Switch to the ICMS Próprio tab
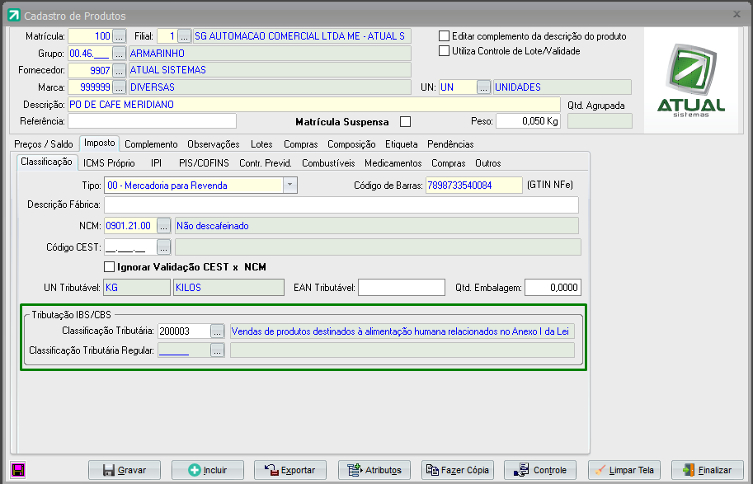Image resolution: width=753 pixels, height=484 pixels. pos(109,163)
